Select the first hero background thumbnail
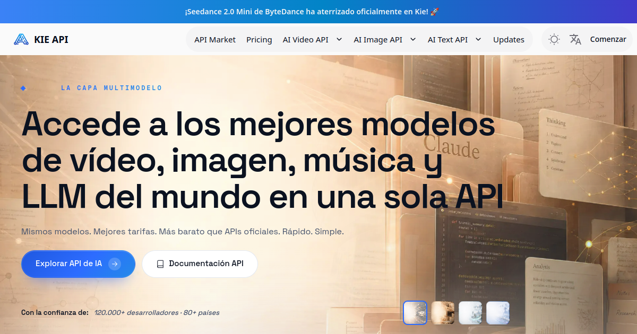The width and height of the screenshot is (637, 334). (x=415, y=313)
